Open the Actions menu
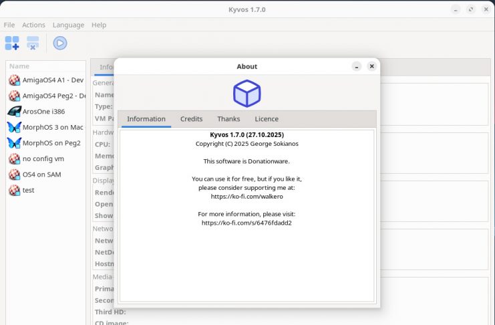The image size is (495, 325). coord(33,25)
